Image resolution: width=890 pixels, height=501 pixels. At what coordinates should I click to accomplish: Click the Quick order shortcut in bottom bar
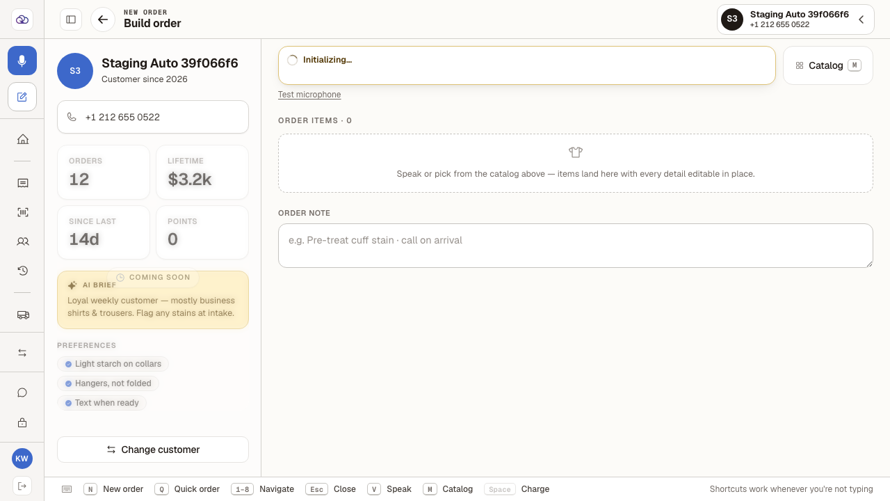click(x=187, y=489)
